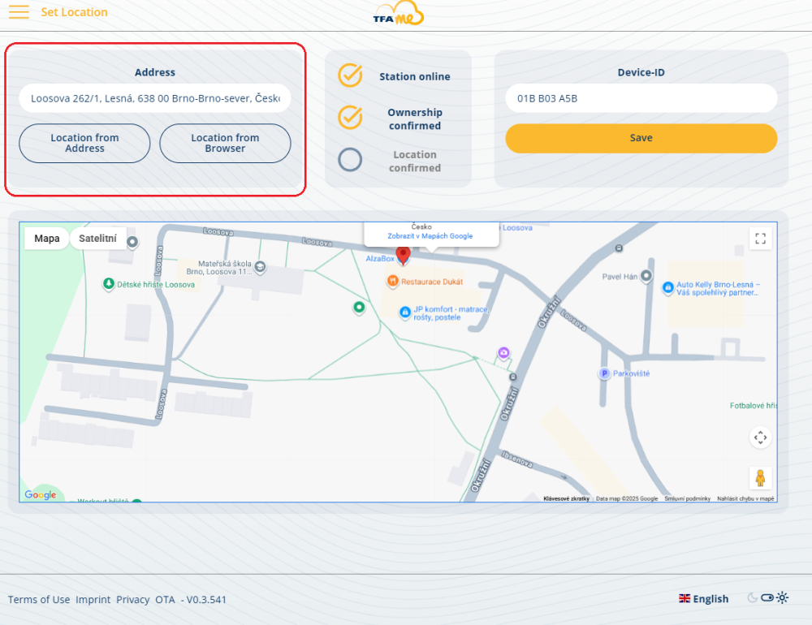Screen dimensions: 812x625
Task: Select the Street View pegman
Action: (x=760, y=478)
